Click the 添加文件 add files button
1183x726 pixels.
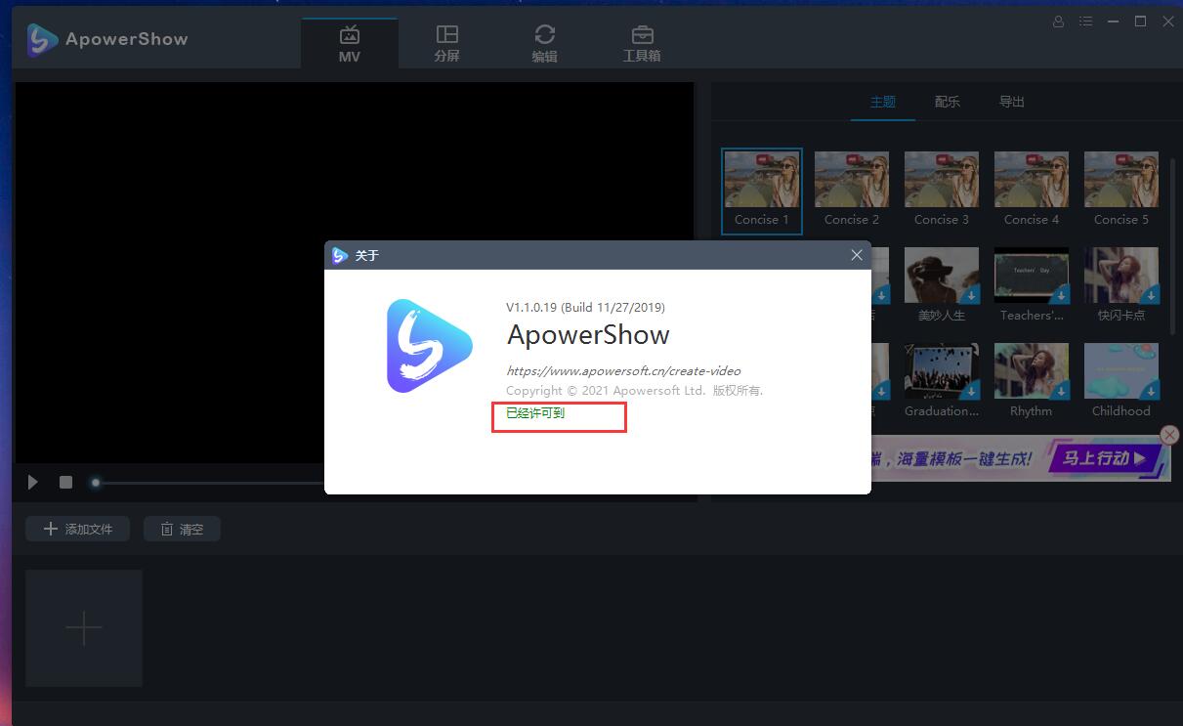pos(78,529)
